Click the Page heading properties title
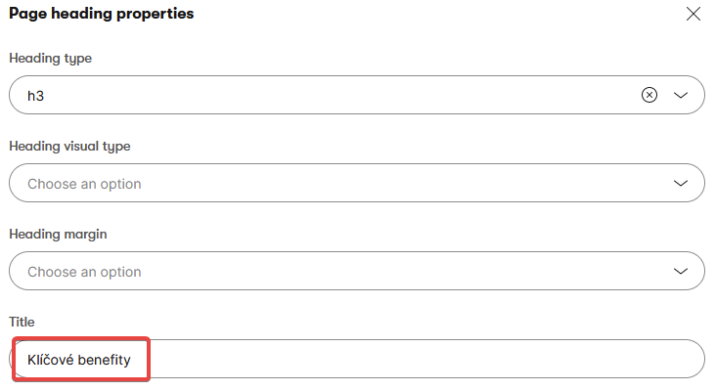The image size is (716, 391). [102, 14]
